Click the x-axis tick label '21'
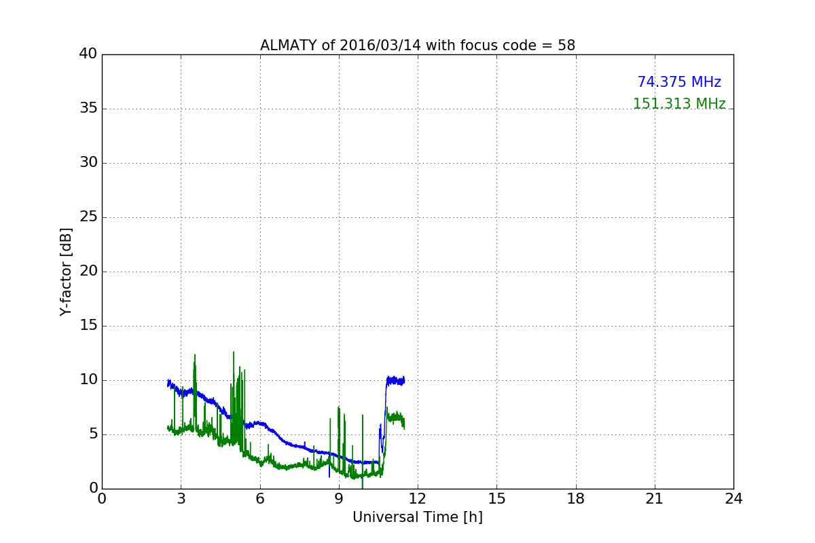This screenshot has height=543, width=815. (x=655, y=499)
